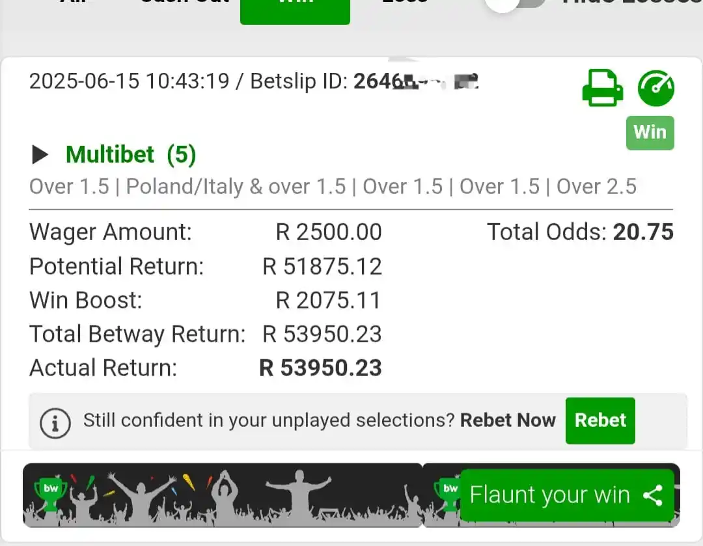Expand the Over 1.5 selections summary line
This screenshot has width=703, height=546.
click(333, 187)
